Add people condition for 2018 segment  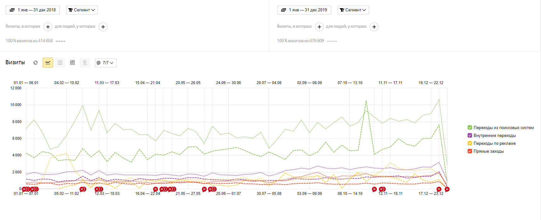(103, 27)
